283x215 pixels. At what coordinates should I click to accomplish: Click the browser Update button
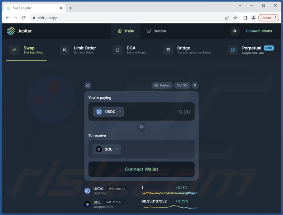269,18
